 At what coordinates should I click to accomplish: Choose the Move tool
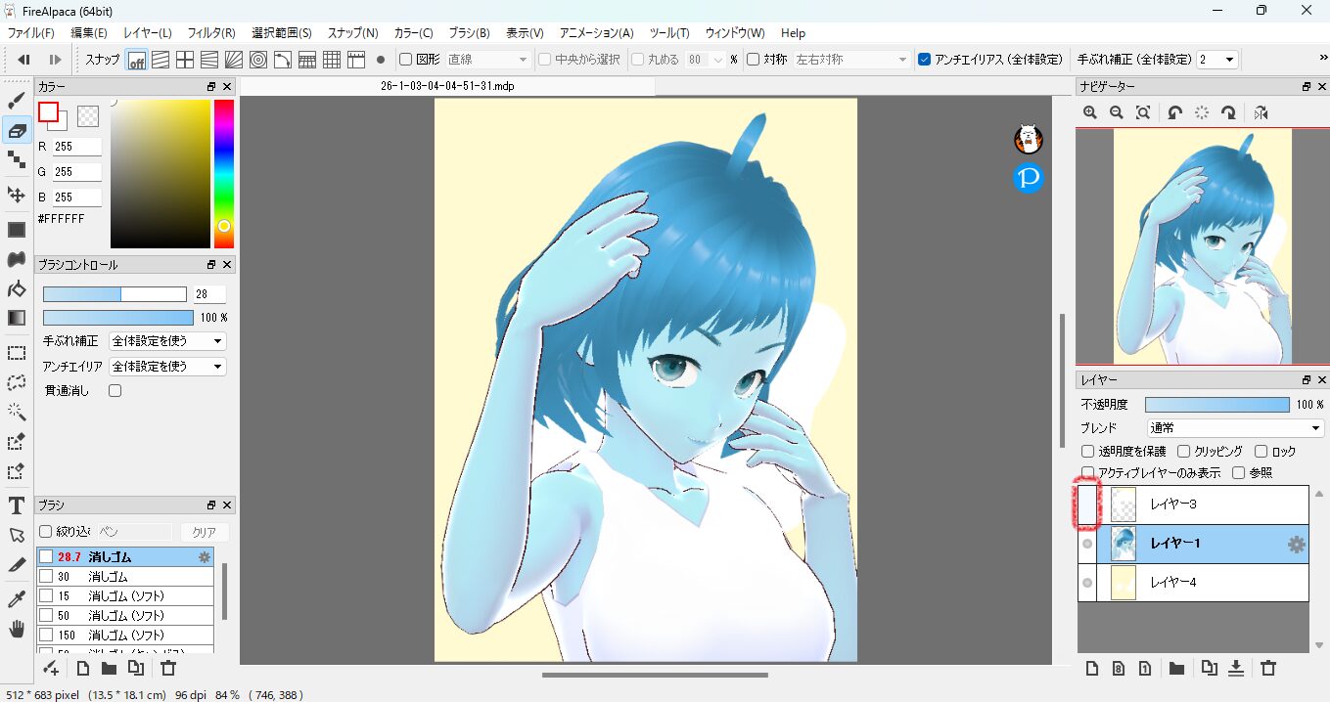coord(17,195)
